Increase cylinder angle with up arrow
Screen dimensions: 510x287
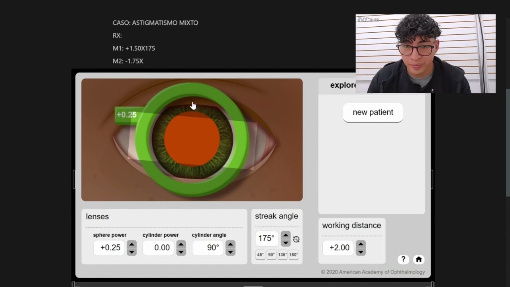230,244
